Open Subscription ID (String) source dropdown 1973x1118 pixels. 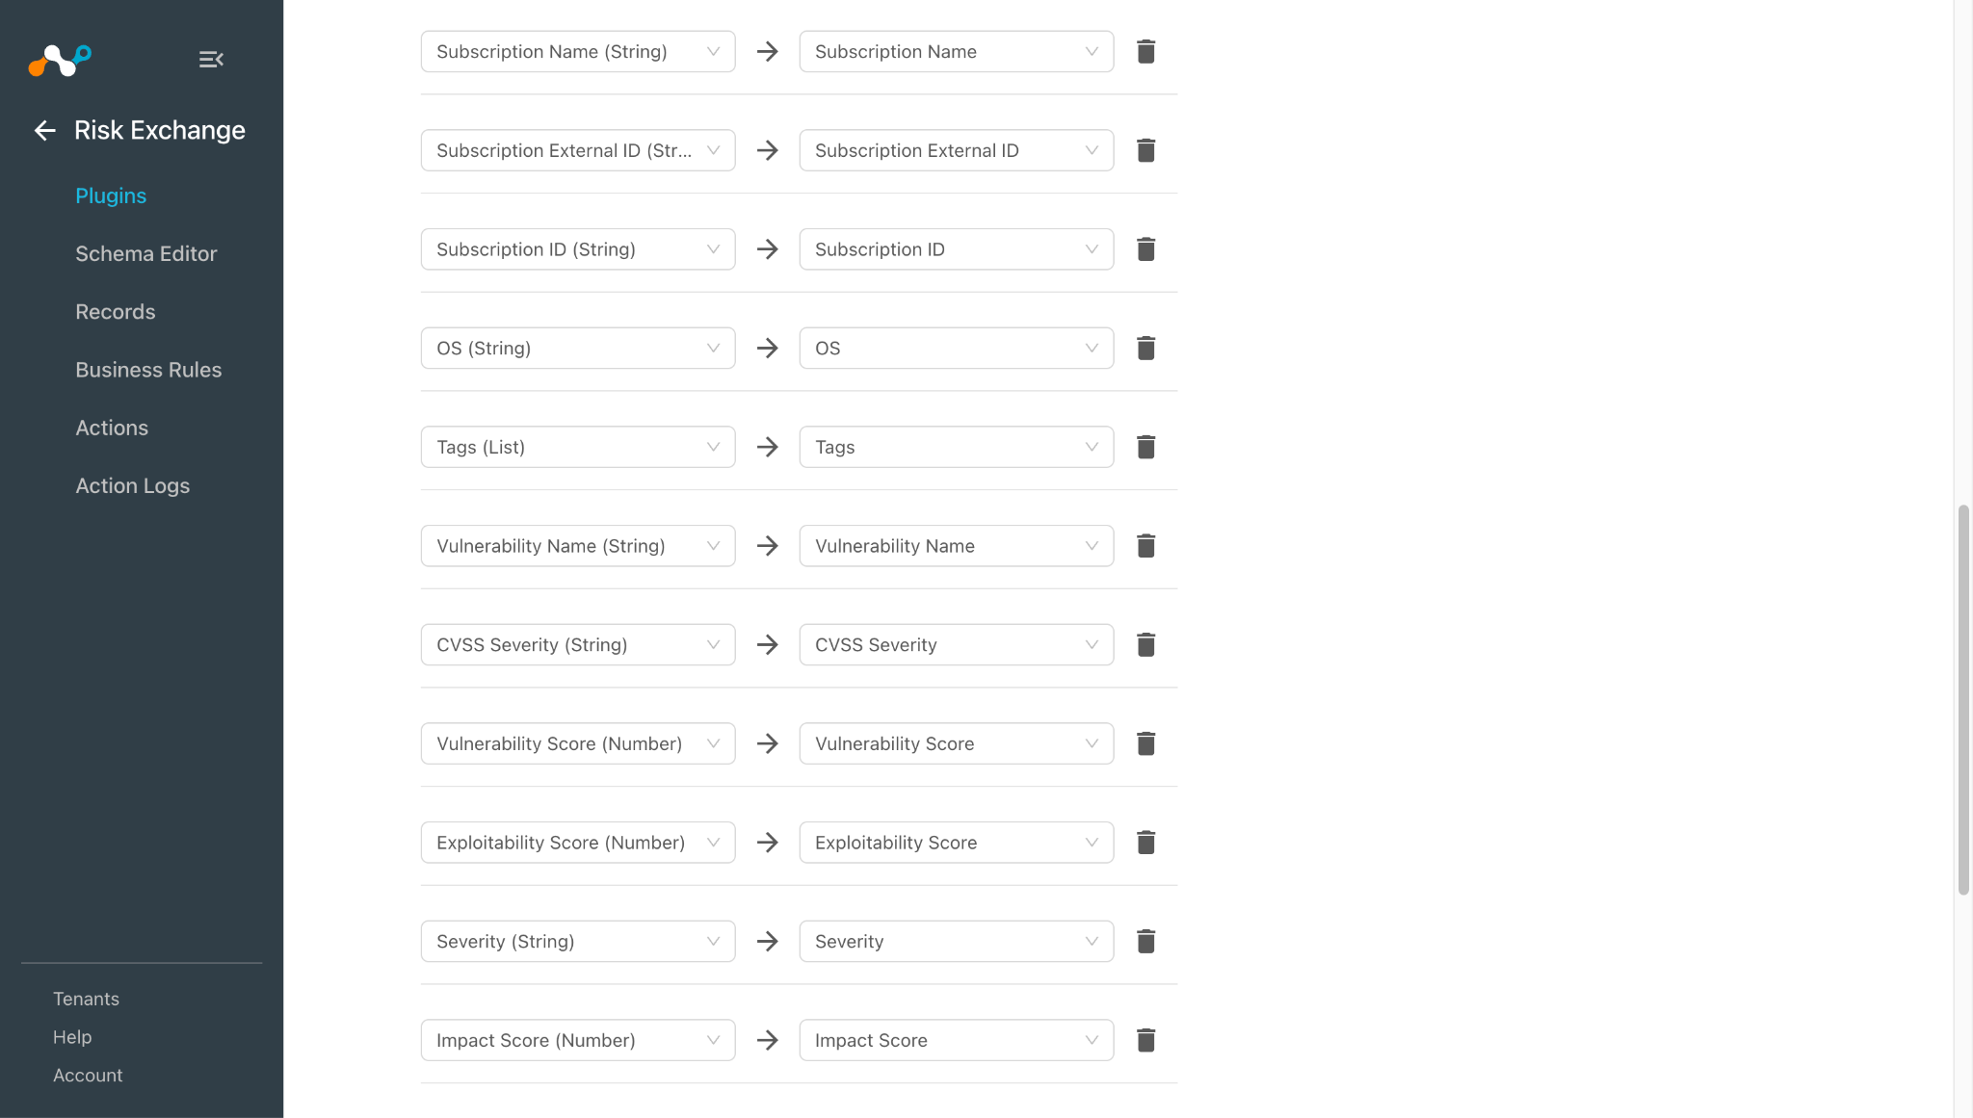point(578,249)
